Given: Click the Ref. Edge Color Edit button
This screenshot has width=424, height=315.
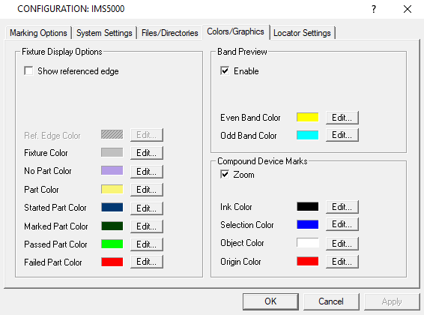Looking at the screenshot, I should coord(147,135).
